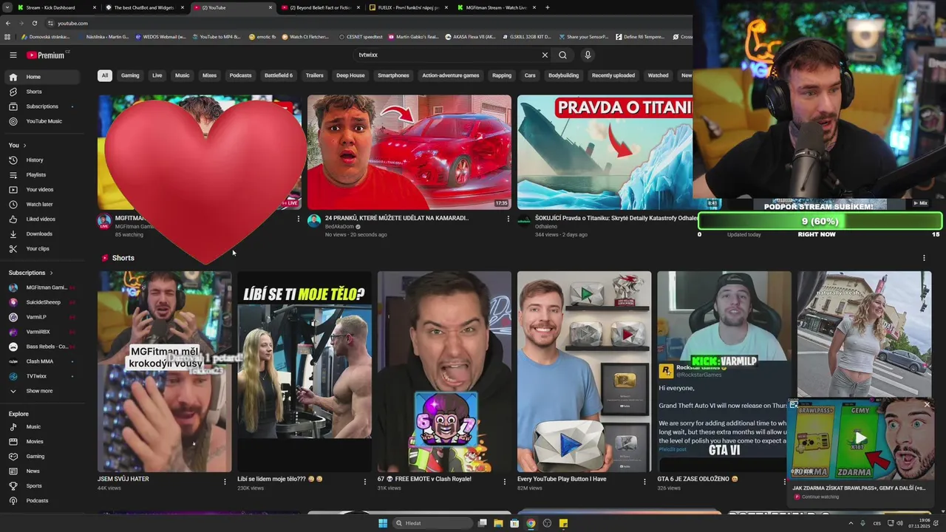Viewport: 946px width, 532px height.
Task: Open Your videos in the sidebar
Action: [x=41, y=189]
